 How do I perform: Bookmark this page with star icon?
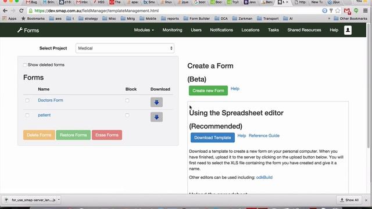coord(338,10)
